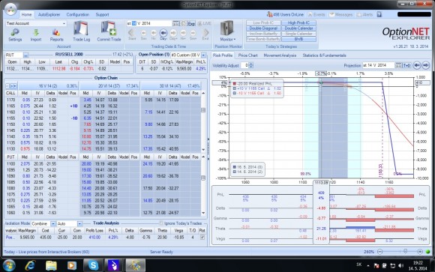Click the put option chain vertical scrollbar
This screenshot has height=272, width=435.
coord(203,184)
